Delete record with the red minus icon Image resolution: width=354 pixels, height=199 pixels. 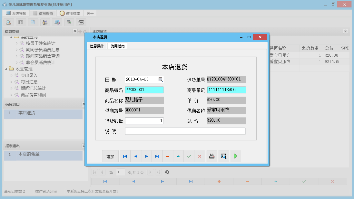point(168,156)
